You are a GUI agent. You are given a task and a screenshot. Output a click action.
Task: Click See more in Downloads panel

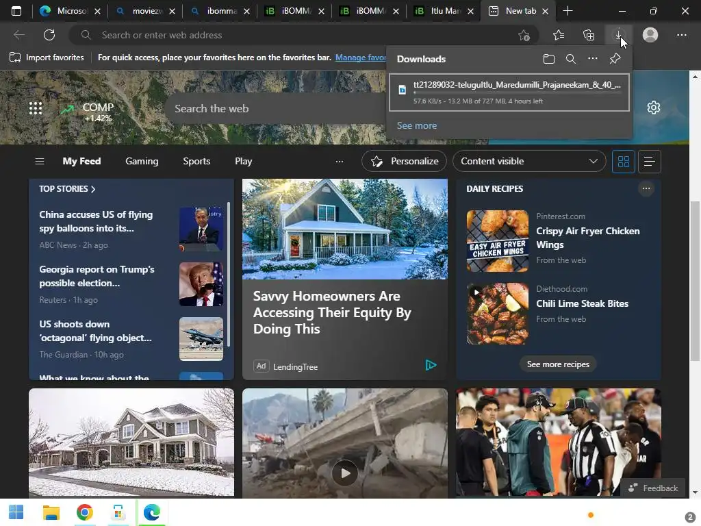click(417, 126)
